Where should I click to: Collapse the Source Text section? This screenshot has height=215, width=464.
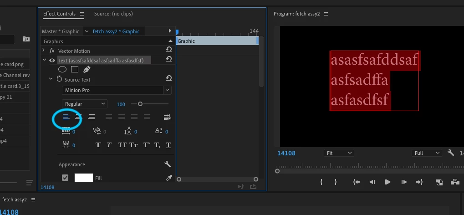click(x=51, y=79)
